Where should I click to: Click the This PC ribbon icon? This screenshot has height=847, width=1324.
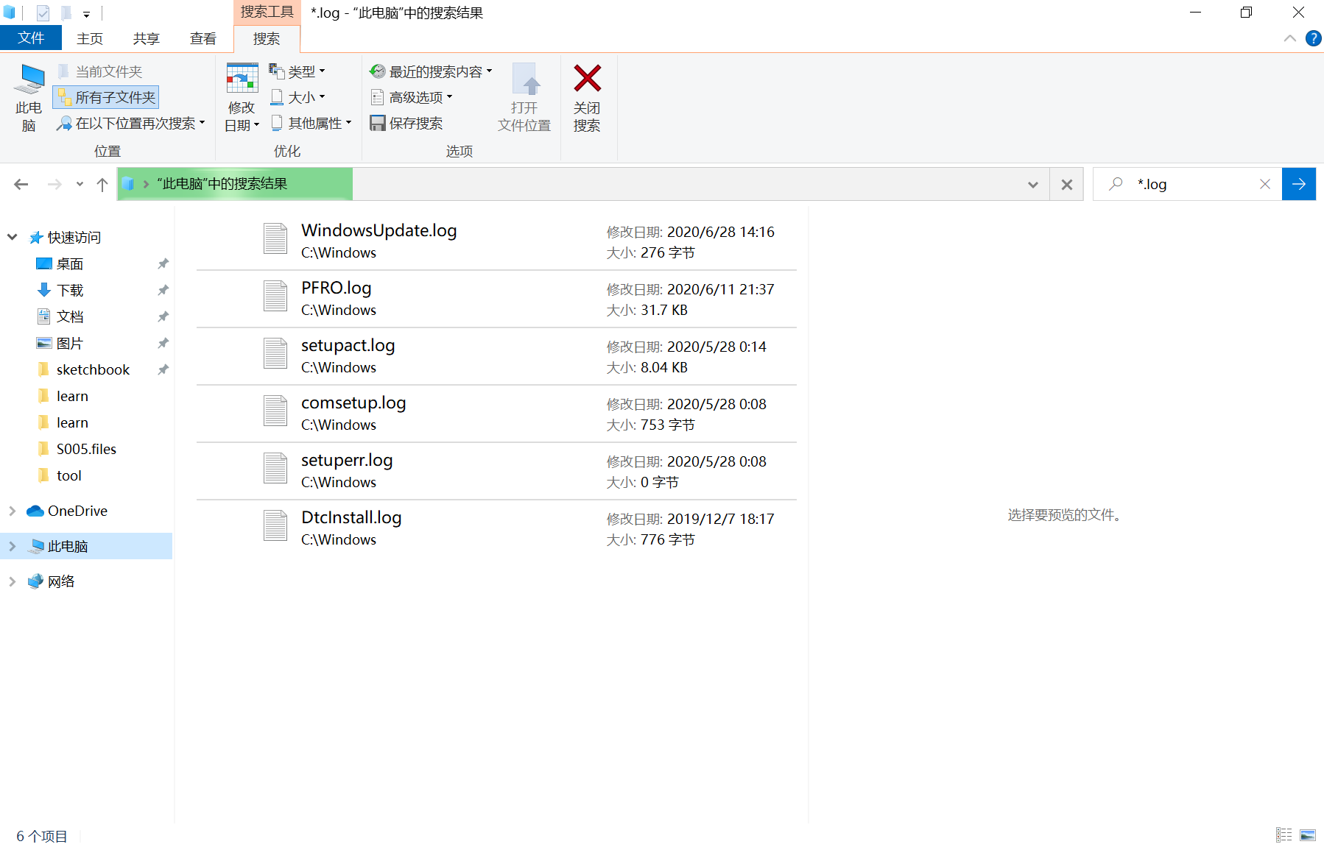pyautogui.click(x=29, y=79)
